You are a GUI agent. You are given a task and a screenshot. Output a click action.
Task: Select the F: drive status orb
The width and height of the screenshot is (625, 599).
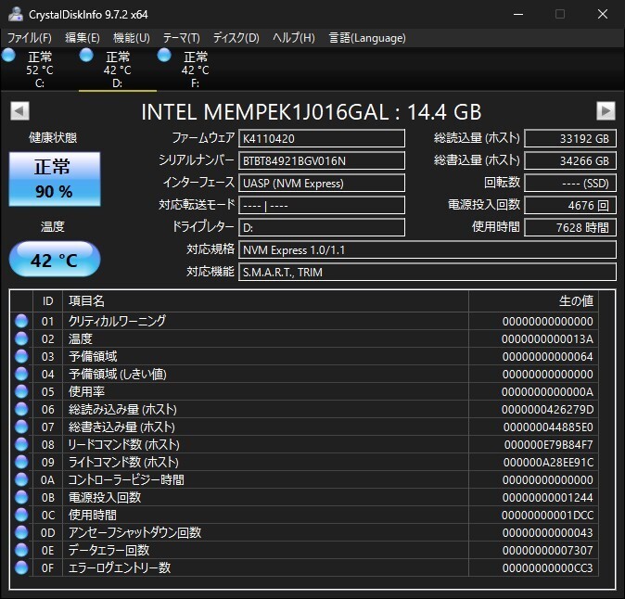point(165,57)
